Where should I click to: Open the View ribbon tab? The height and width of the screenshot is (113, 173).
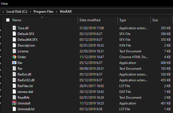[x=4, y=4]
